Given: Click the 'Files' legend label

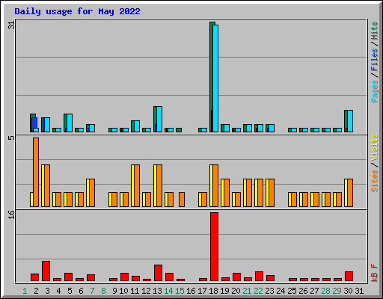Looking at the screenshot, I should [374, 60].
